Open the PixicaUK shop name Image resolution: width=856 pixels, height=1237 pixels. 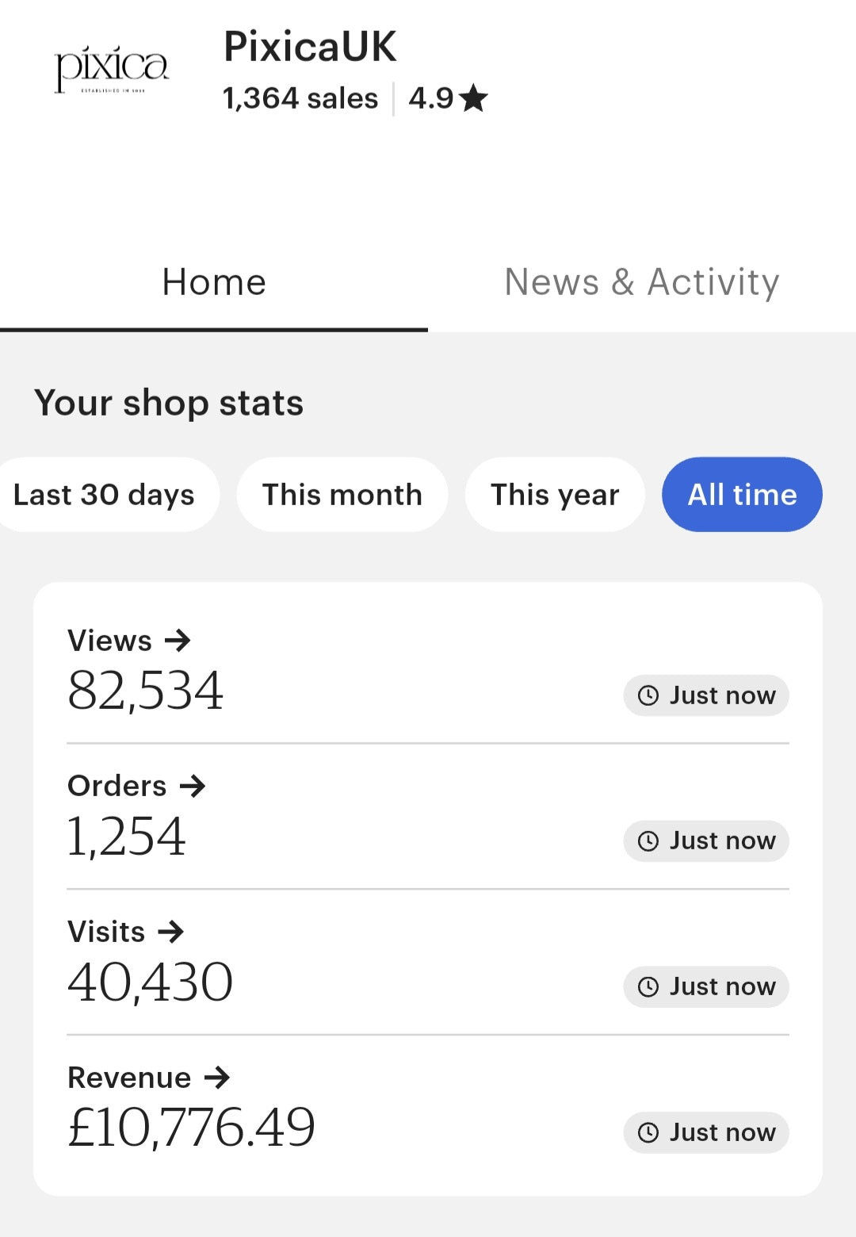[x=310, y=47]
